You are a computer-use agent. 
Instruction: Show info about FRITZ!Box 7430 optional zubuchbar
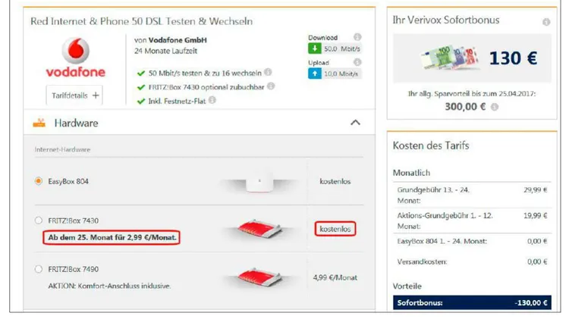click(271, 86)
